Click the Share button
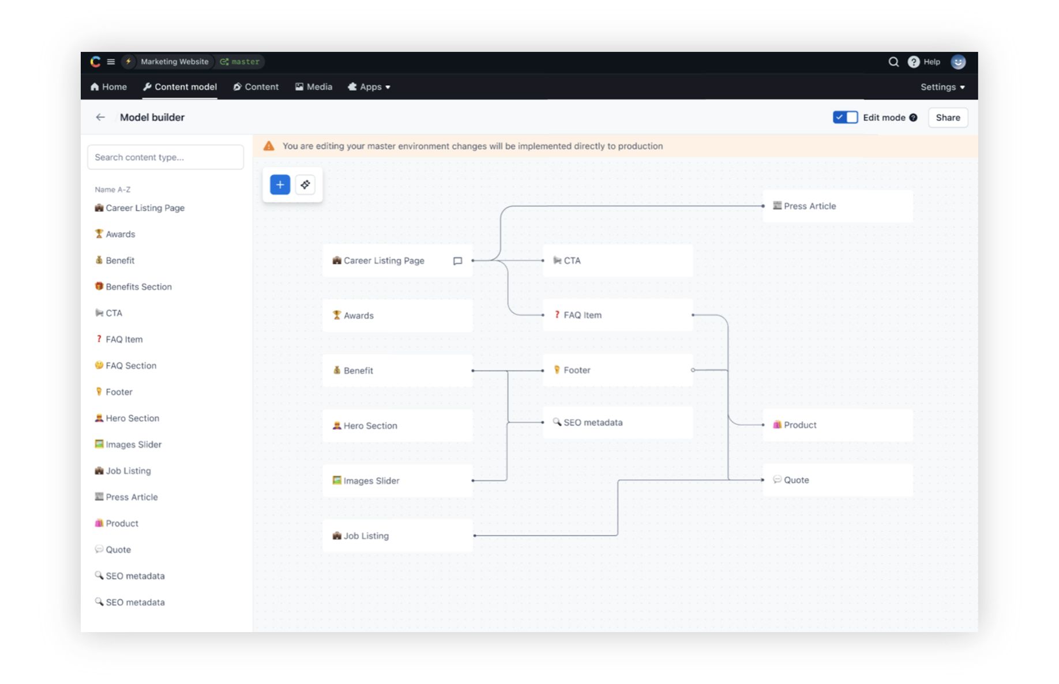This screenshot has width=1059, height=684. [948, 118]
